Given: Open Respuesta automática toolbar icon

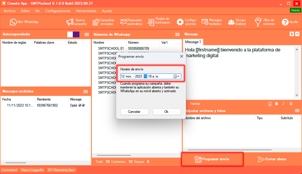Looking at the screenshot, I should pyautogui.click(x=123, y=22).
